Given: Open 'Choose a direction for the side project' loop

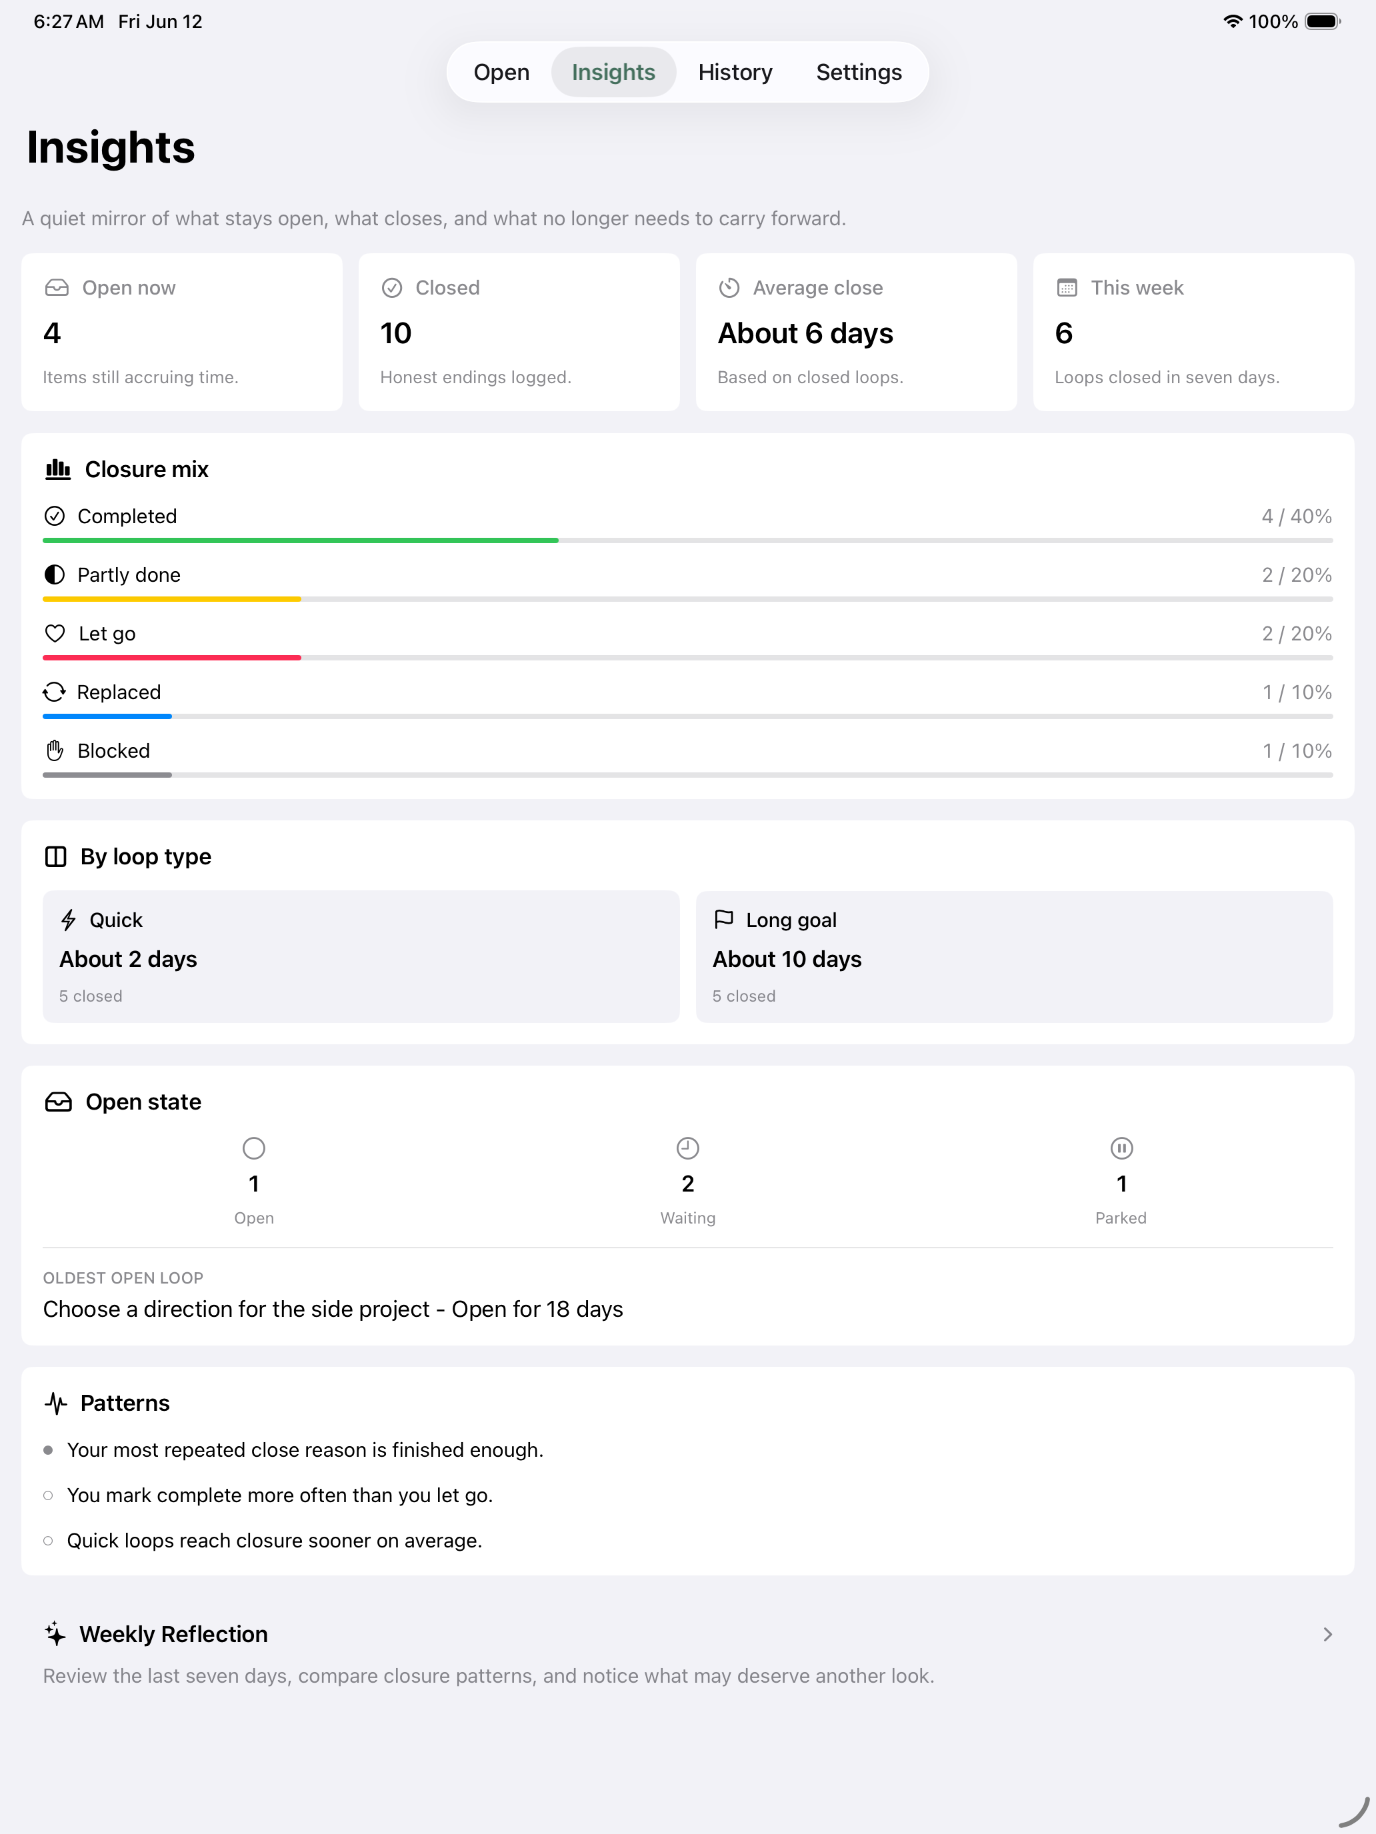Looking at the screenshot, I should [x=333, y=1309].
